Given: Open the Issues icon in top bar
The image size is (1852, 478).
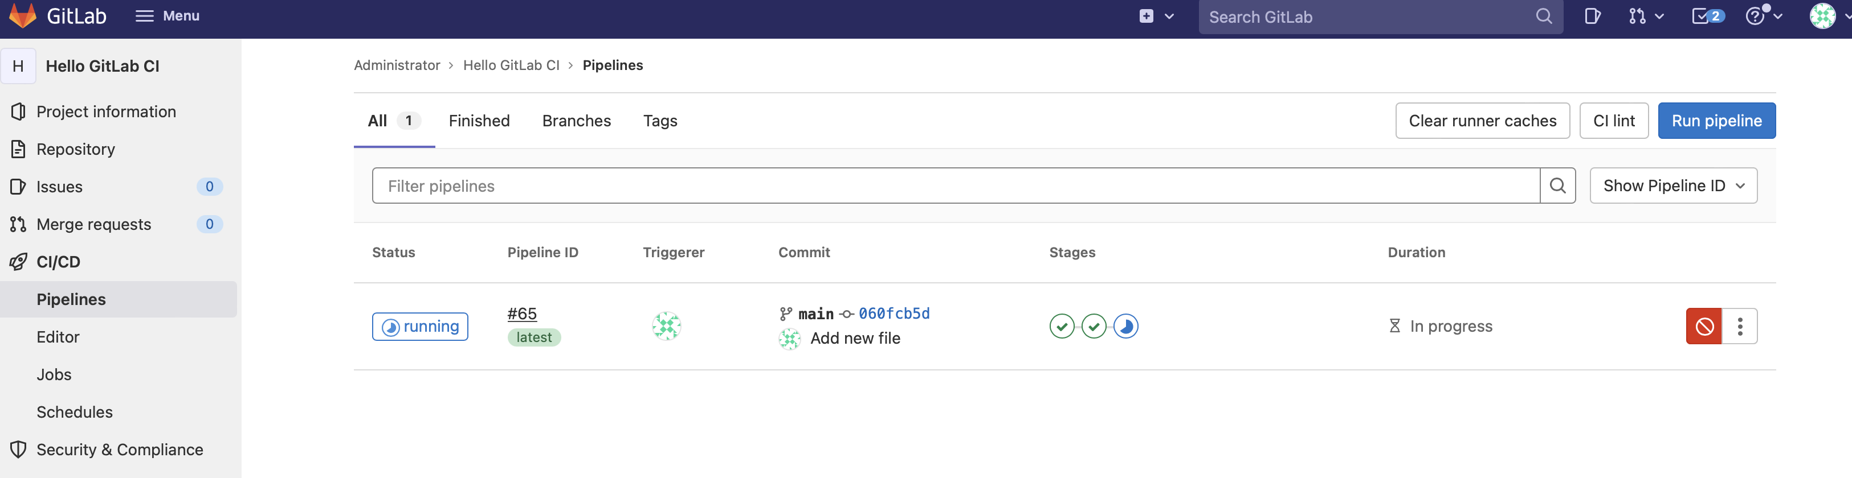Looking at the screenshot, I should 1592,17.
